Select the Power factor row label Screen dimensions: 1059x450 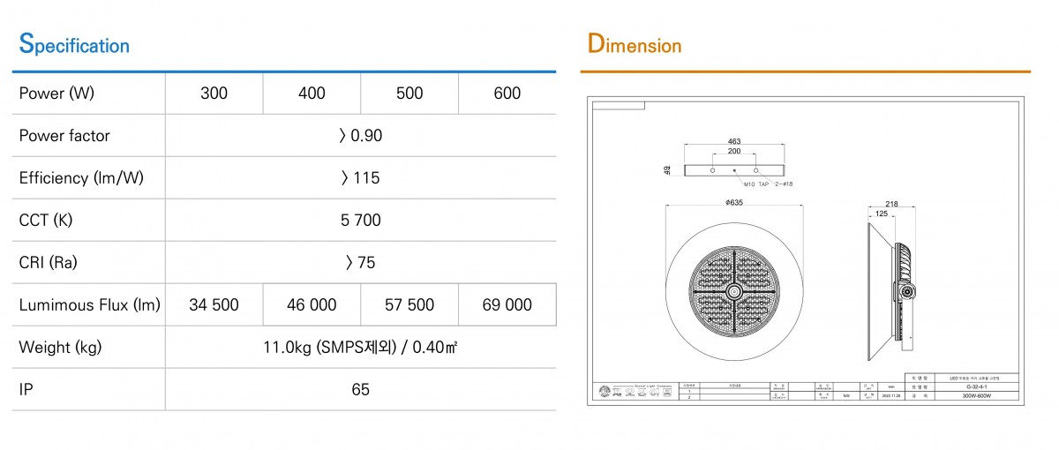point(64,136)
